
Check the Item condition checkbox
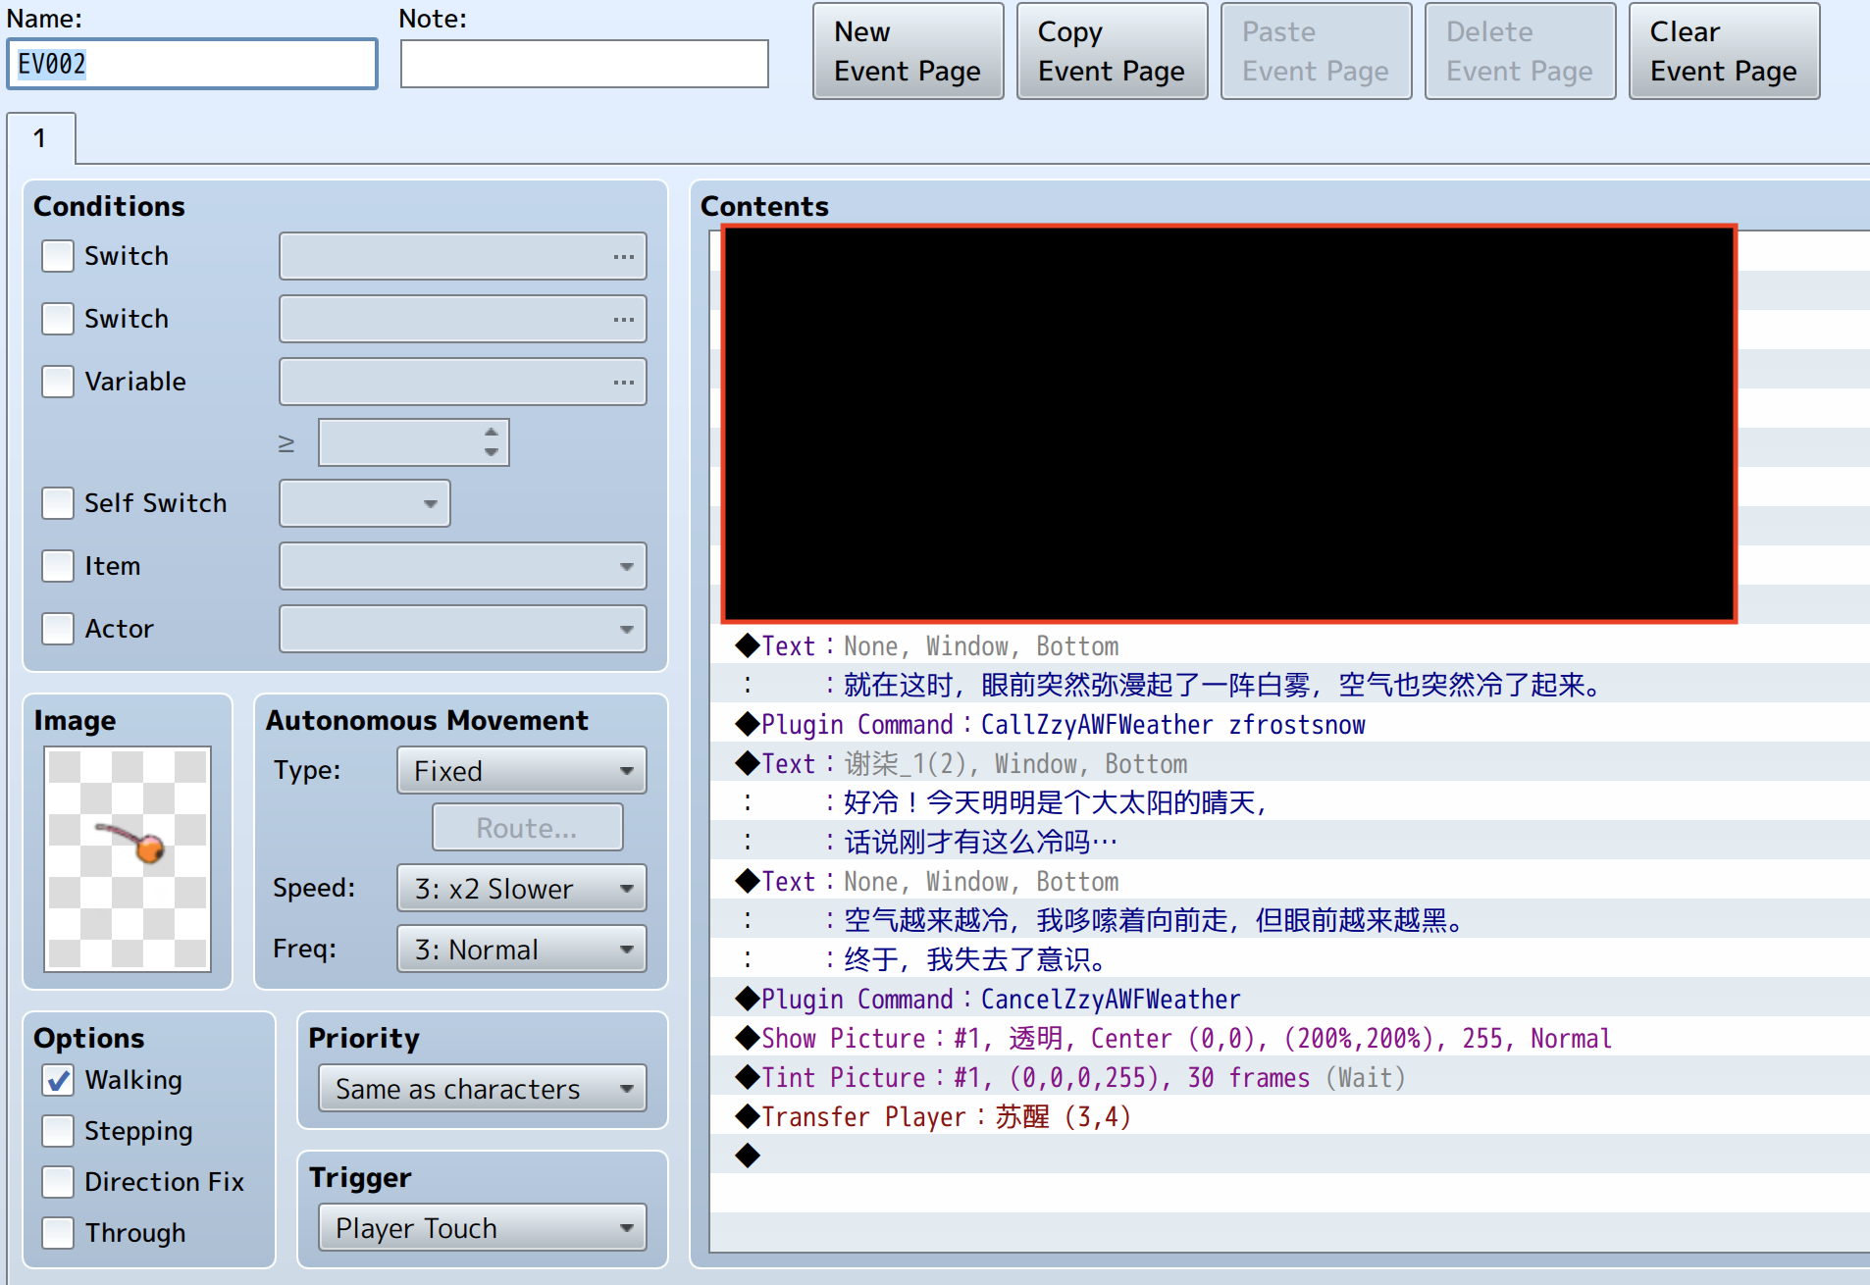pos(58,566)
